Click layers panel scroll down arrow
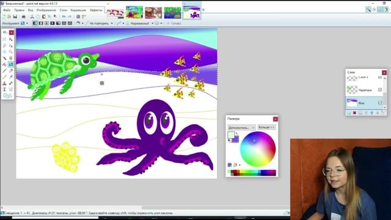Screen dimensions: 391x220 pos(385,108)
